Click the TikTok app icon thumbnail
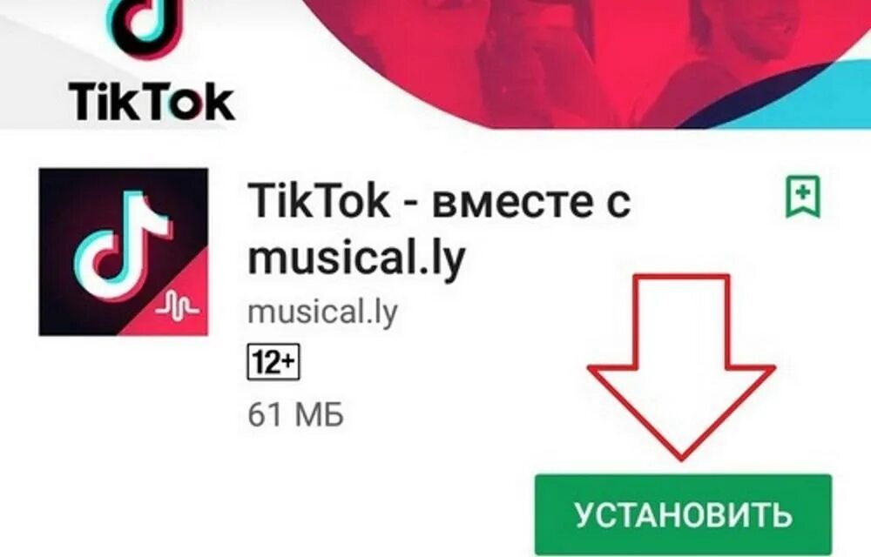Screen dimensions: 871x557 [124, 252]
